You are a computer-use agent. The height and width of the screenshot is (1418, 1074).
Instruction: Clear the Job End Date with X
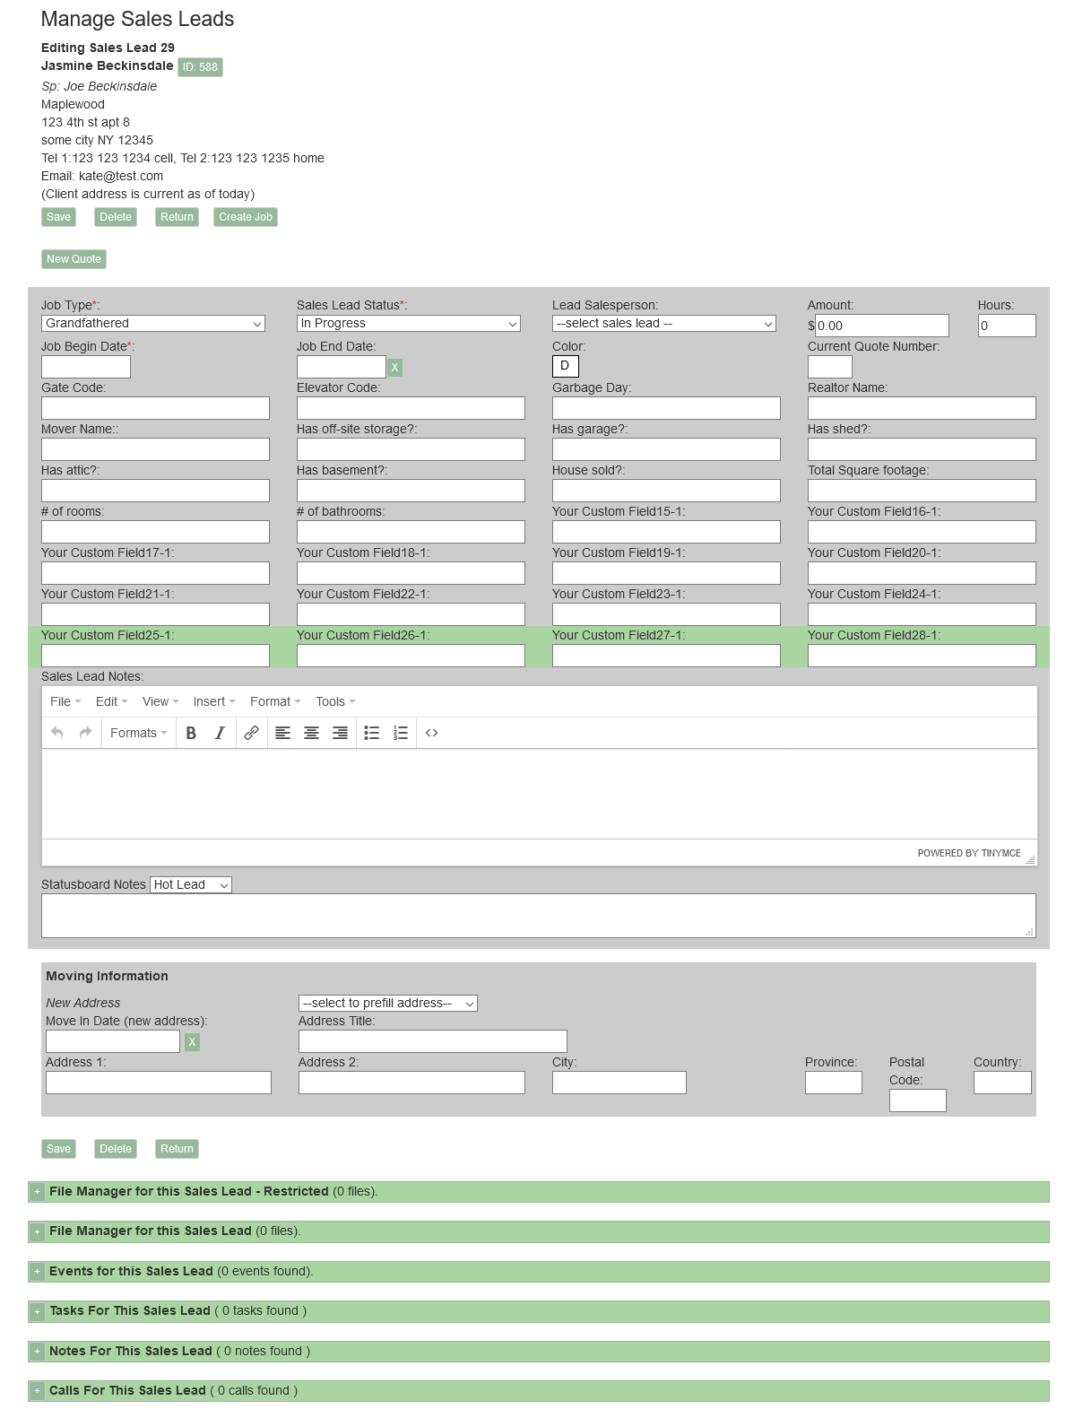click(394, 367)
